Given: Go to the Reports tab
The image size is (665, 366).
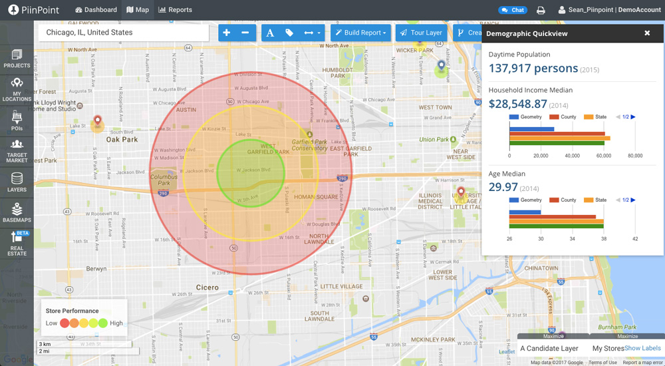Looking at the screenshot, I should click(x=175, y=10).
